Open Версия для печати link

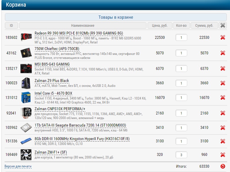[x=18, y=167]
